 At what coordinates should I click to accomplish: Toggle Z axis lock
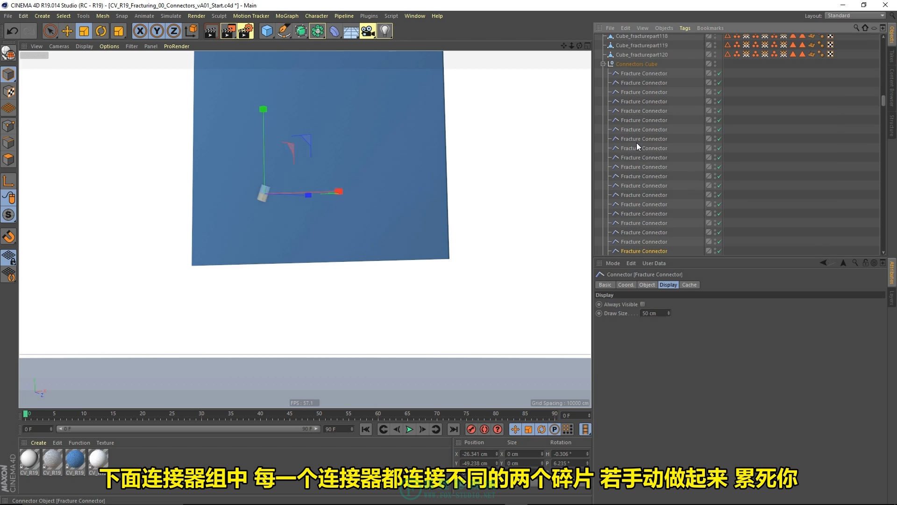coord(174,31)
